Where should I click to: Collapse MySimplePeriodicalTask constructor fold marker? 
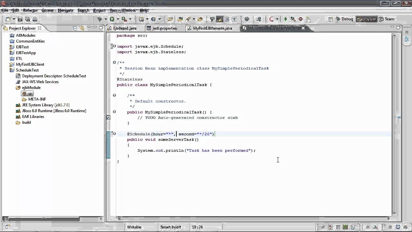coord(114,112)
